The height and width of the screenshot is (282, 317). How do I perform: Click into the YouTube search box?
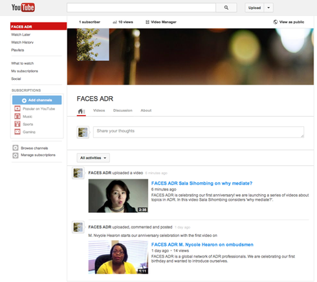point(141,8)
